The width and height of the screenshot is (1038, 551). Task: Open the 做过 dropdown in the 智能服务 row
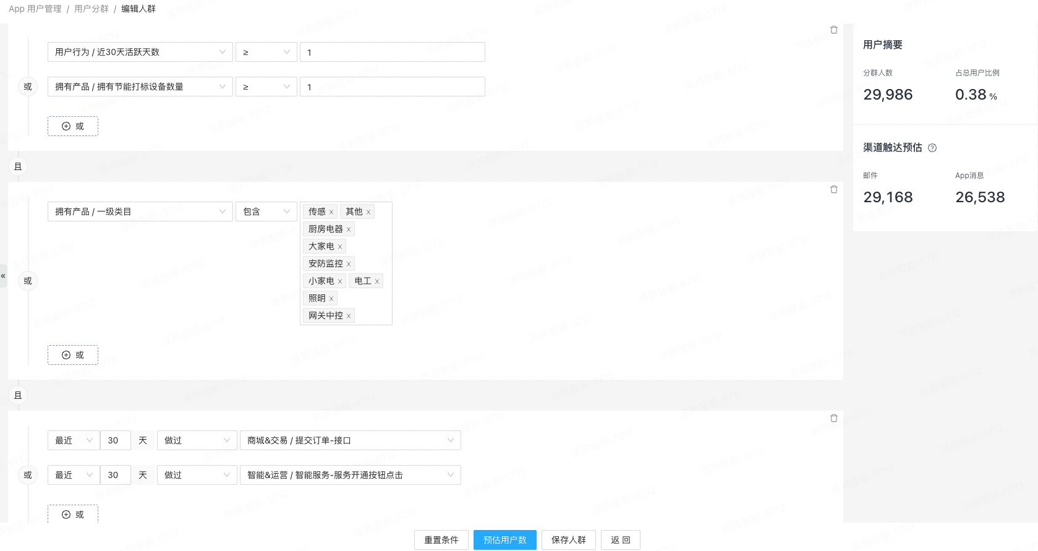pos(197,475)
